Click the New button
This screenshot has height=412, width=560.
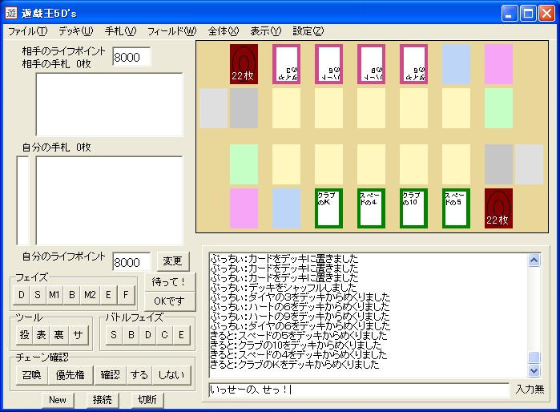coord(58,400)
